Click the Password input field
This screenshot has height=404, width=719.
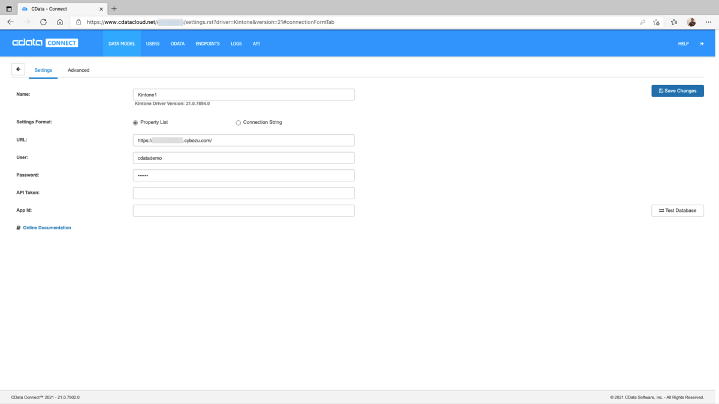coord(243,175)
